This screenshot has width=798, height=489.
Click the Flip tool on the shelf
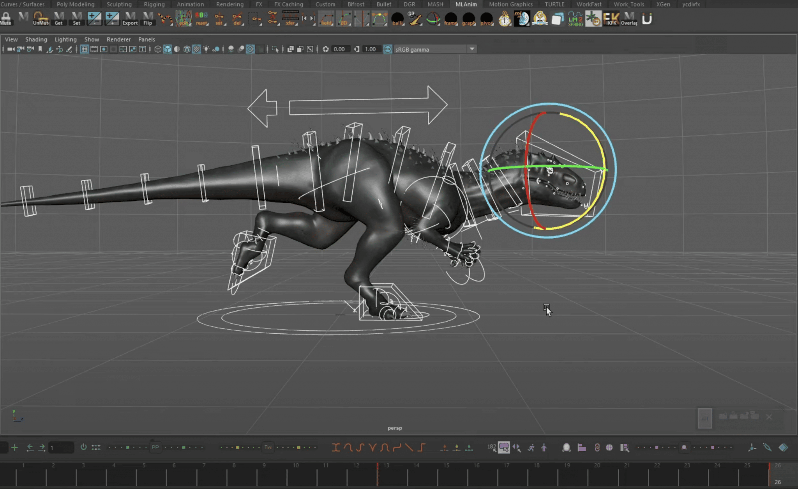coord(148,18)
